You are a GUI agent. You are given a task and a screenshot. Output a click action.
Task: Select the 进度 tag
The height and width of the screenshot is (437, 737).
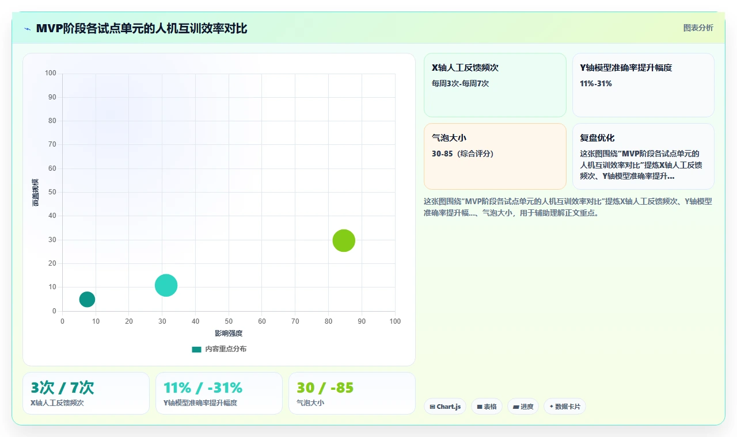coord(523,407)
